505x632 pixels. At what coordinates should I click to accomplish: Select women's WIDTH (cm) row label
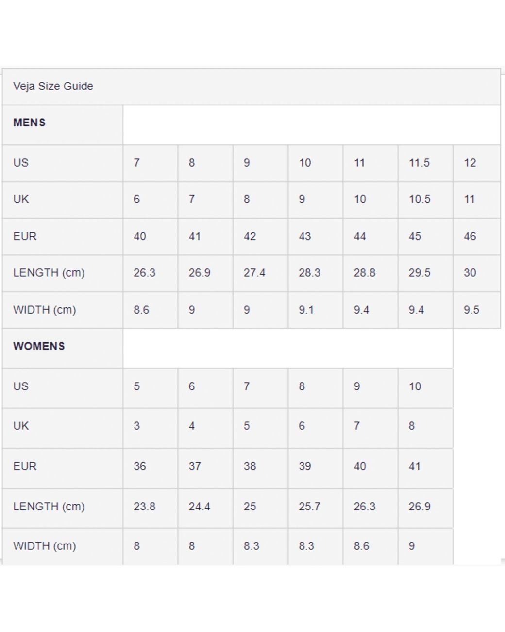(62, 546)
